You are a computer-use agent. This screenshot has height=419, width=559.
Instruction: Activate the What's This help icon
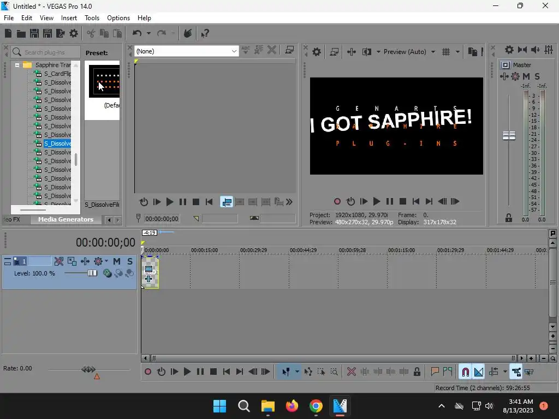(x=205, y=33)
